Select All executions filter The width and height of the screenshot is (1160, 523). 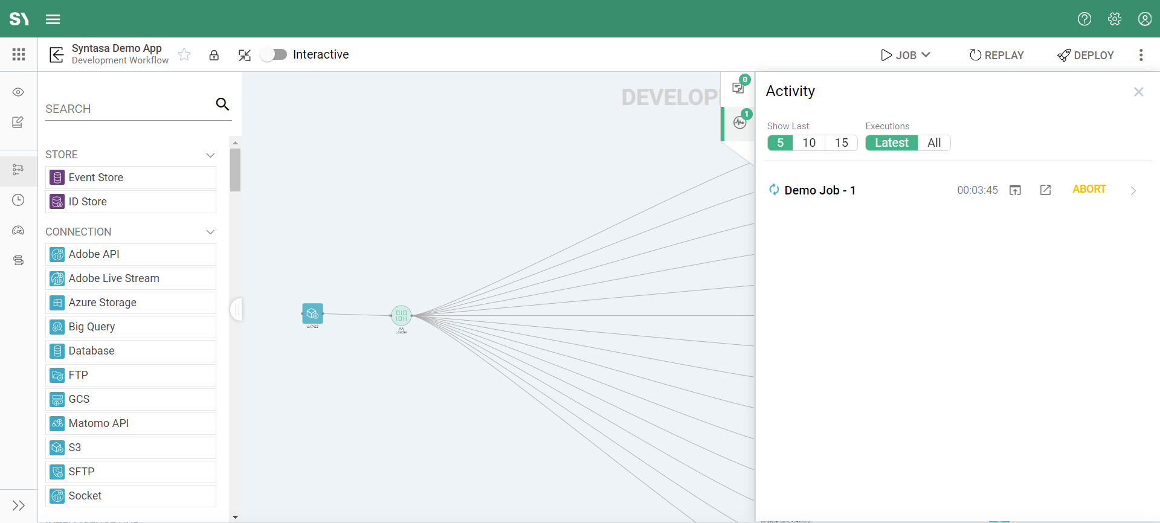coord(933,143)
